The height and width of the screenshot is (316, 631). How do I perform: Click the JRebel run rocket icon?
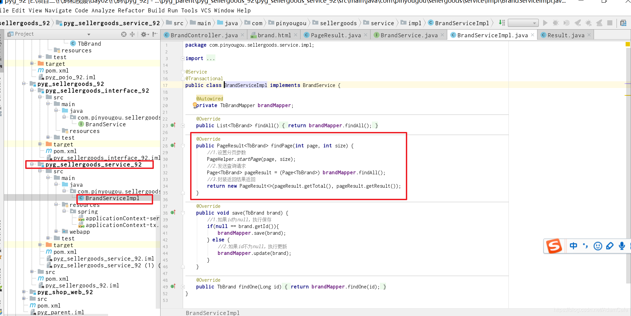(x=577, y=23)
